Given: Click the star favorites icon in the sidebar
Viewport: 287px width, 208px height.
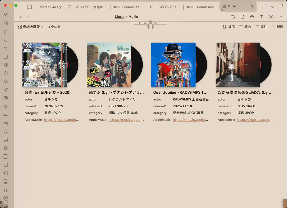Looking at the screenshot, I should (x=5, y=148).
